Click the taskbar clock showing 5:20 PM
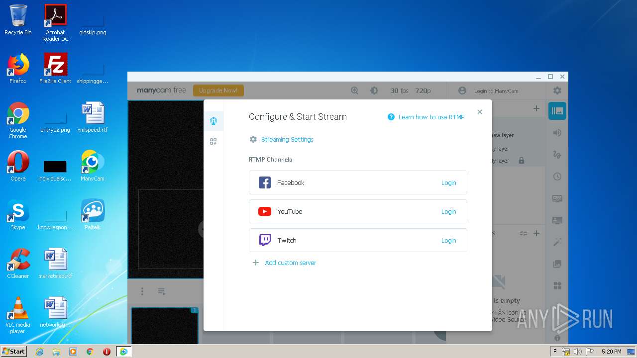 (x=611, y=352)
